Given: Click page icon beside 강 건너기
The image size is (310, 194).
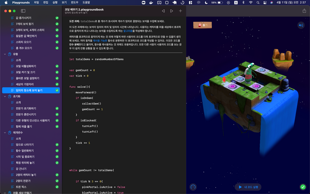Looking at the screenshot, I should click(x=13, y=169).
